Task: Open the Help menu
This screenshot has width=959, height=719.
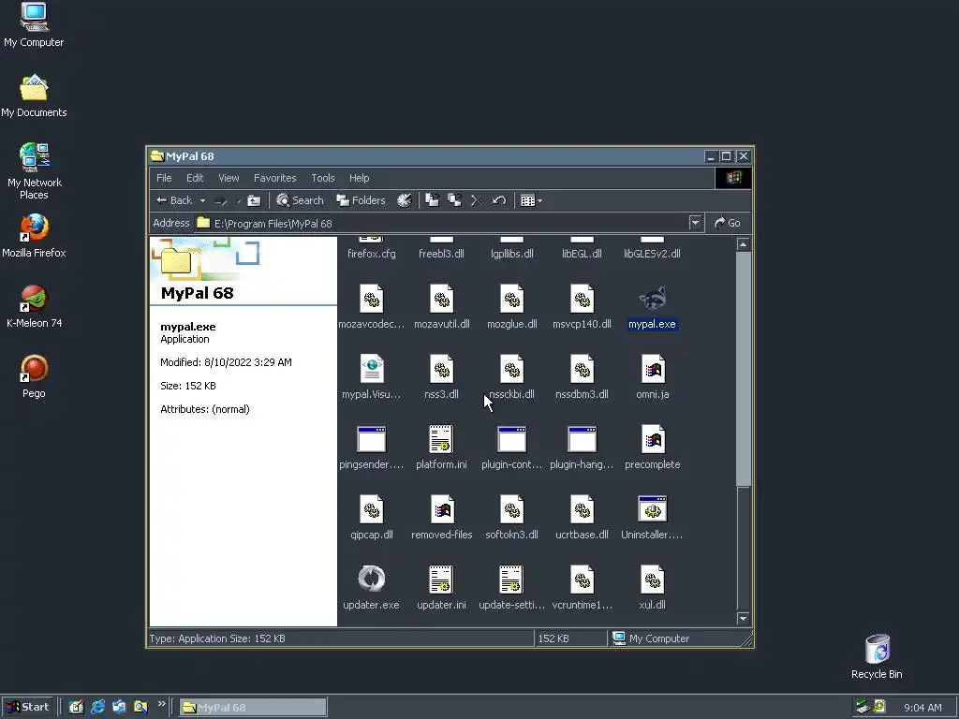Action: pyautogui.click(x=359, y=178)
